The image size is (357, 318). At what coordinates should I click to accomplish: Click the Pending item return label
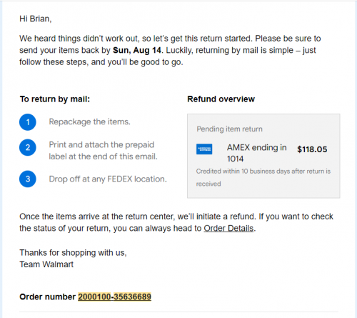[x=229, y=129]
